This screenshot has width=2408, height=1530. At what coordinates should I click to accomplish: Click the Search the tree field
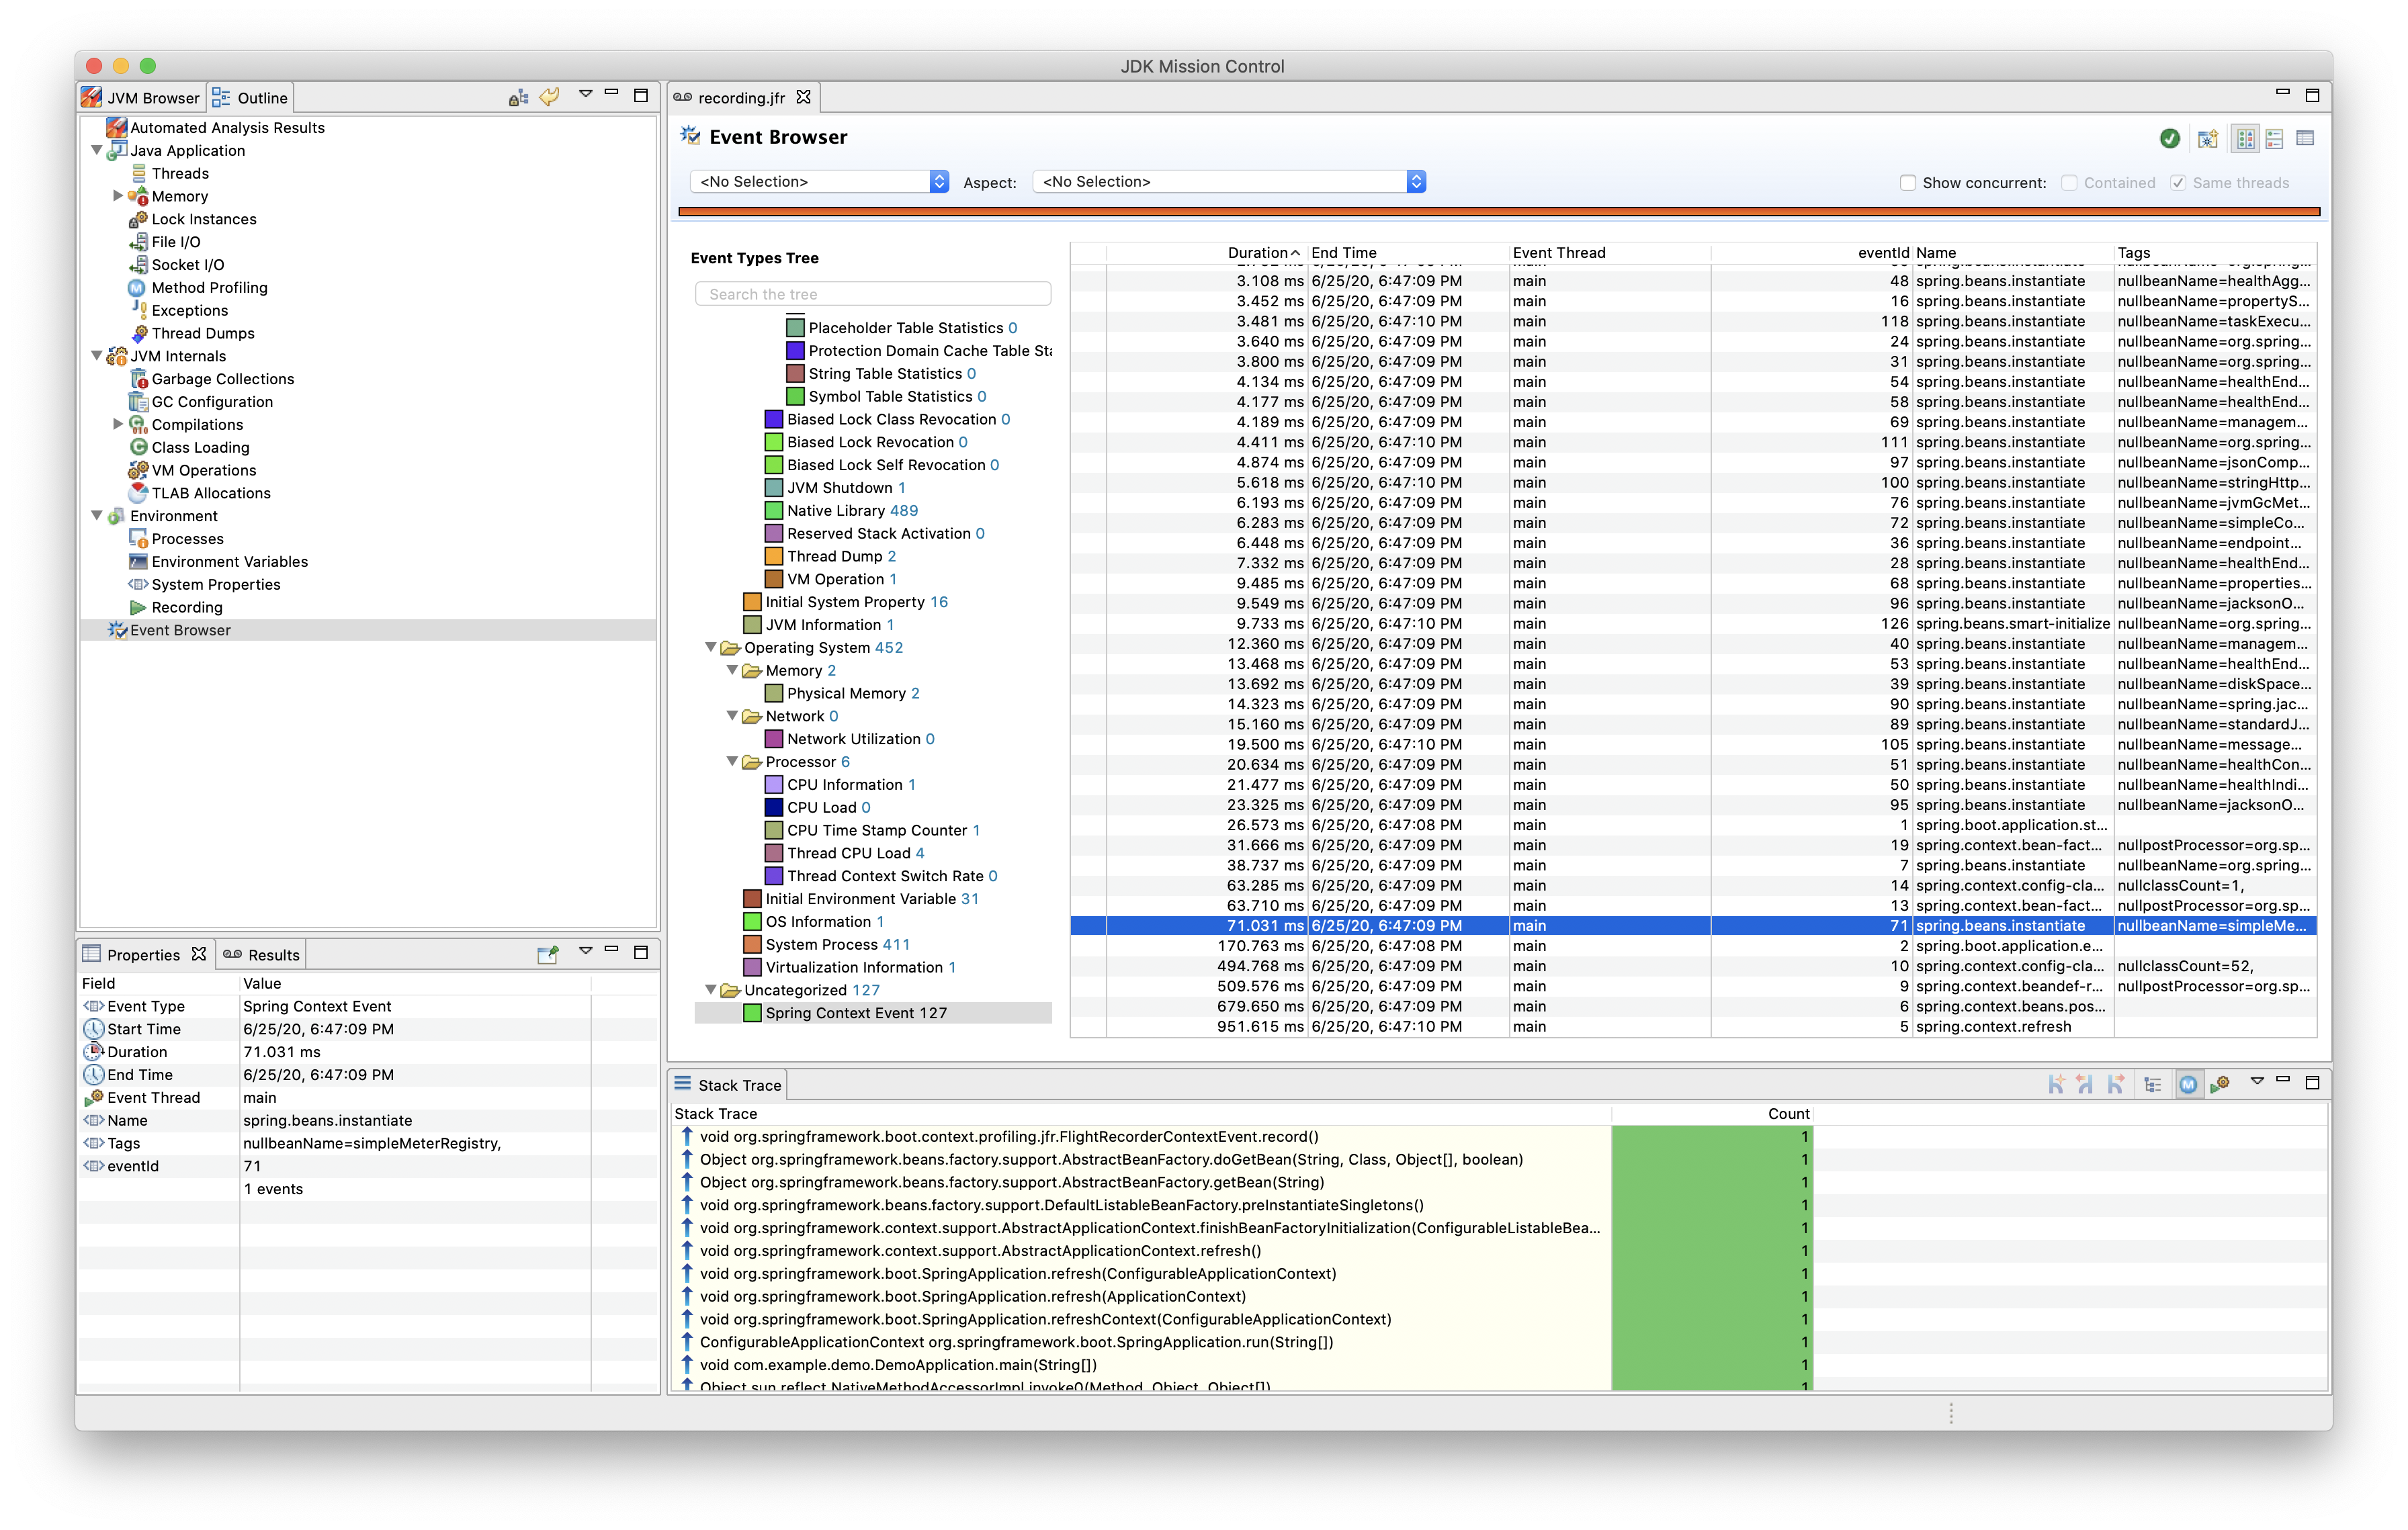(872, 294)
